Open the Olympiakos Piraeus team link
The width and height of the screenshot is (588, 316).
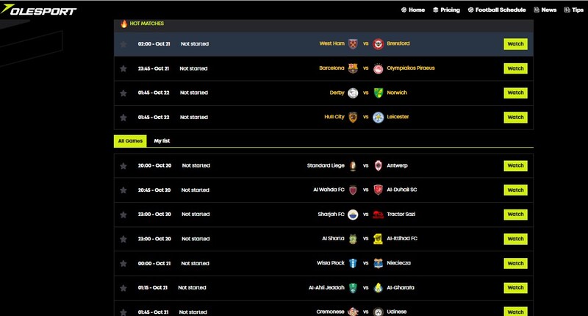(412, 68)
